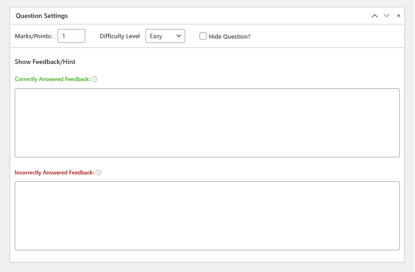Select the Show Feedback/Hint heading
The height and width of the screenshot is (272, 415).
click(45, 62)
